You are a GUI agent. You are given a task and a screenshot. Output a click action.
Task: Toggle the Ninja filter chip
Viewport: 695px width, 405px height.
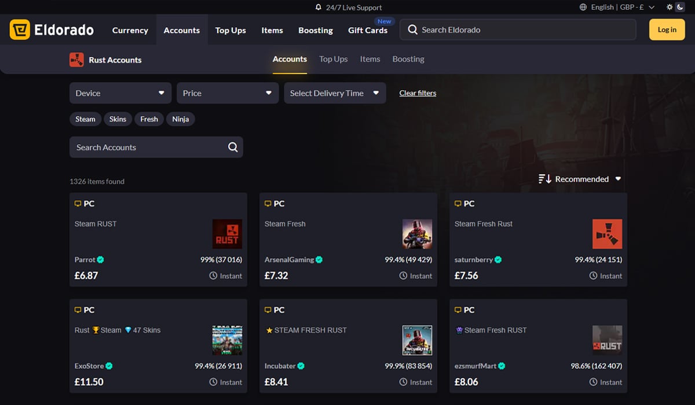click(181, 119)
